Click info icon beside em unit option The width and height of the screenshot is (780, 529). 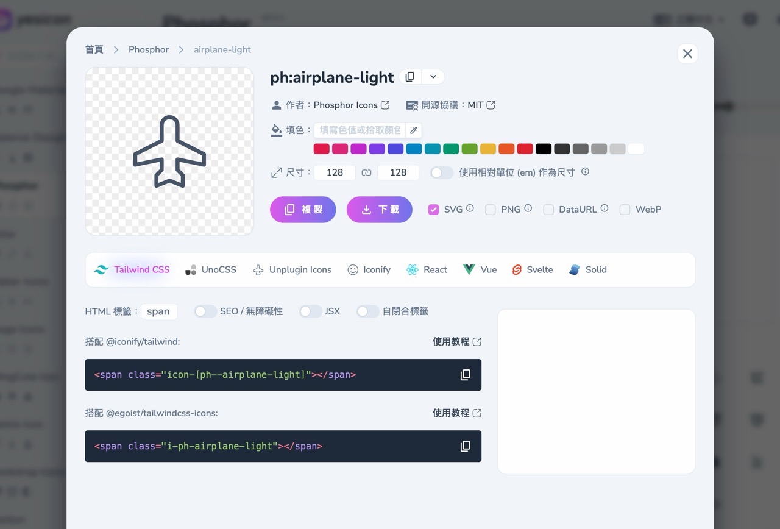click(585, 172)
